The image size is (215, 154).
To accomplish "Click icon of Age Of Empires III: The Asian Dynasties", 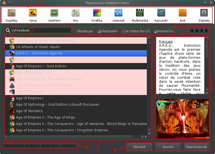I will pyautogui.click(x=12, y=79).
